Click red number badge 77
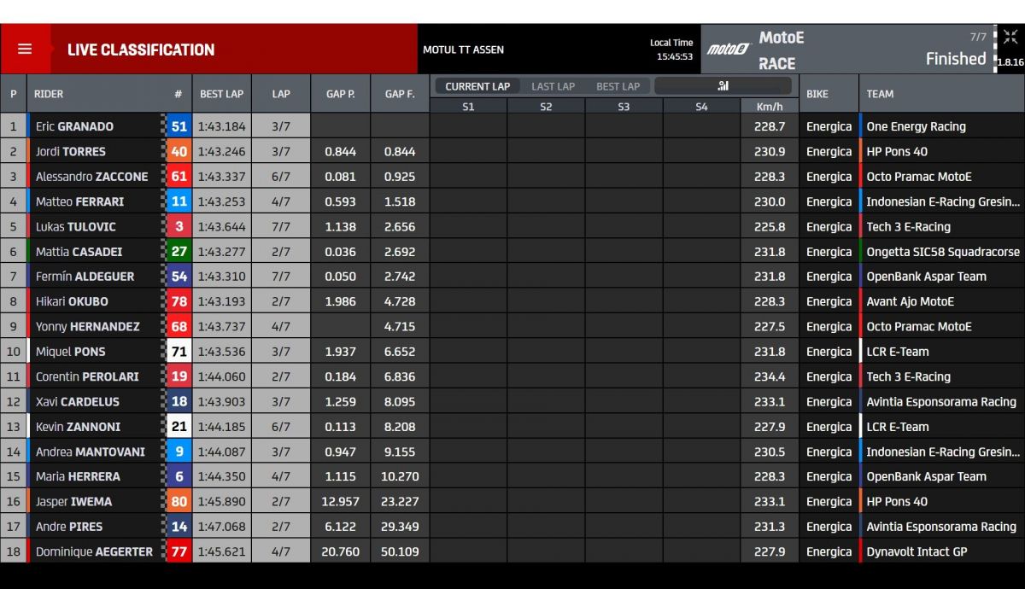Screen dimensions: 1025x589 pyautogui.click(x=179, y=551)
